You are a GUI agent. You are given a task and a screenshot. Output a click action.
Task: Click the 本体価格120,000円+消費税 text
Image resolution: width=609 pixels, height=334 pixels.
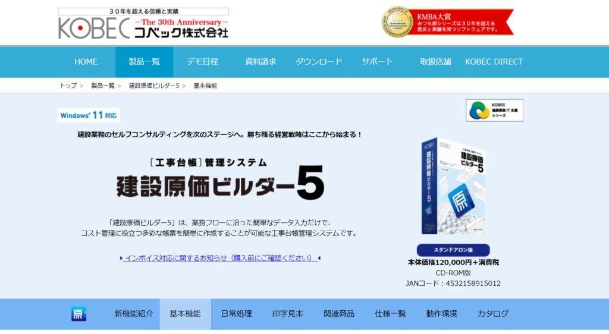453,263
